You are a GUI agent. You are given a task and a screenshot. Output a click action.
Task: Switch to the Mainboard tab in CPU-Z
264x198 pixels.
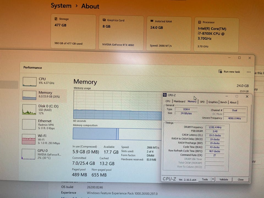click(x=179, y=101)
